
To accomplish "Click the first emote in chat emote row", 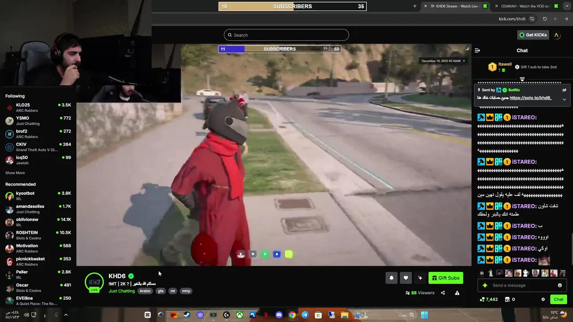I will (x=482, y=273).
